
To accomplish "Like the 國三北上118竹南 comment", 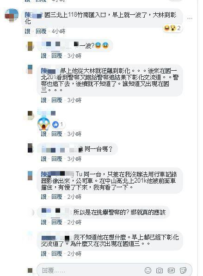I will pyautogui.click(x=27, y=31).
